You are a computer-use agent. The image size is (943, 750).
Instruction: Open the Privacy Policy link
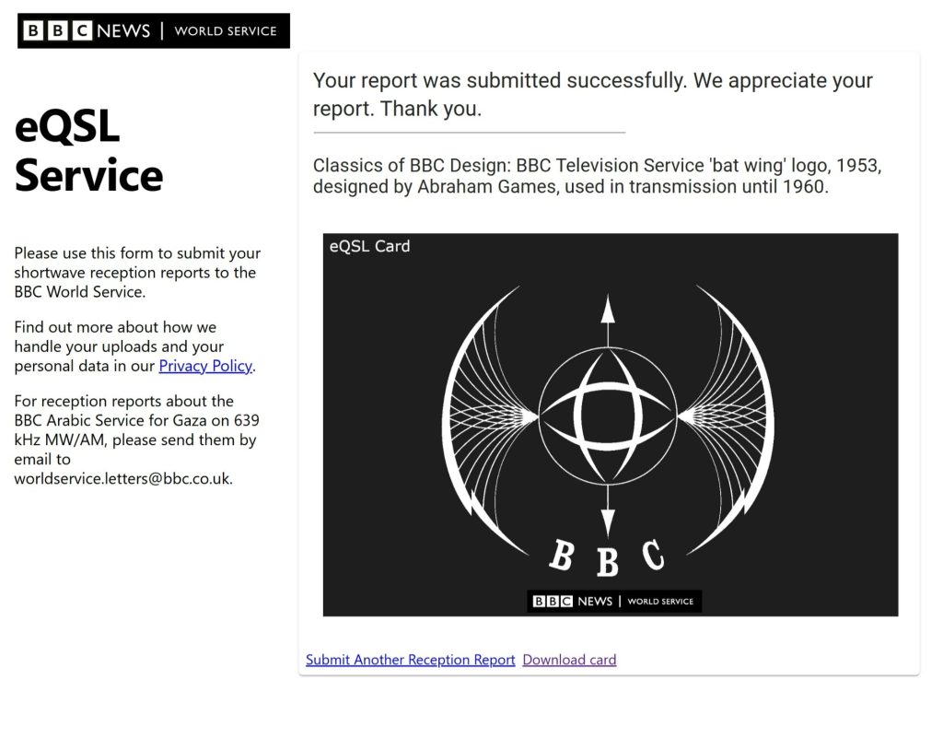coord(205,366)
